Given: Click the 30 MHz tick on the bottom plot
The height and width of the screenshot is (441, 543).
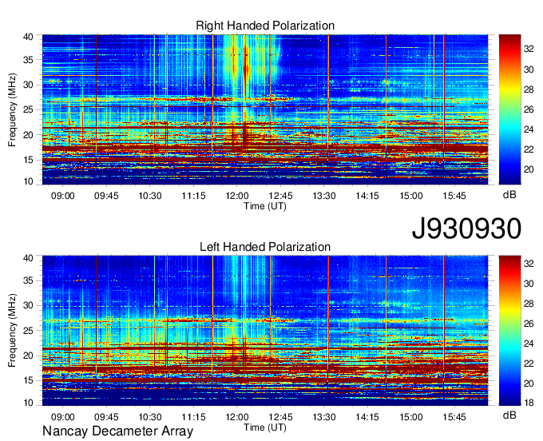Looking at the screenshot, I should coord(28,305).
